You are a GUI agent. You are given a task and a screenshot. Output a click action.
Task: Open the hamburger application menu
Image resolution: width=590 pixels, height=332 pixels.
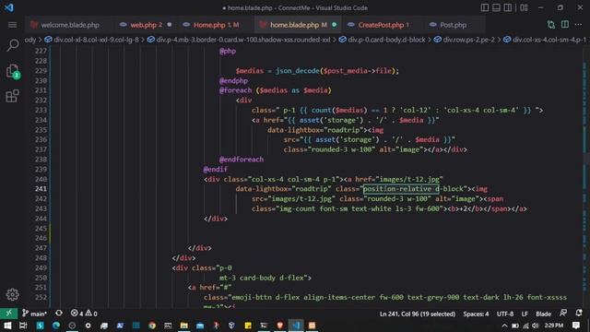click(x=12, y=25)
